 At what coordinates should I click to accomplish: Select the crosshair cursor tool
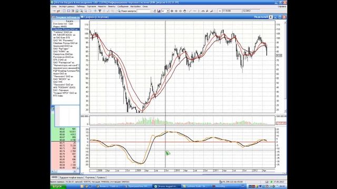(x=172, y=11)
